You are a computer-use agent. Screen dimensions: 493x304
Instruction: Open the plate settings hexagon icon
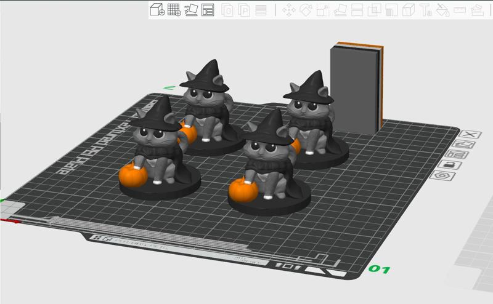pos(442,175)
